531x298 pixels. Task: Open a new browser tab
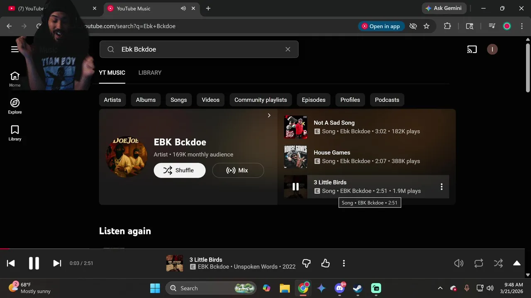(x=208, y=8)
